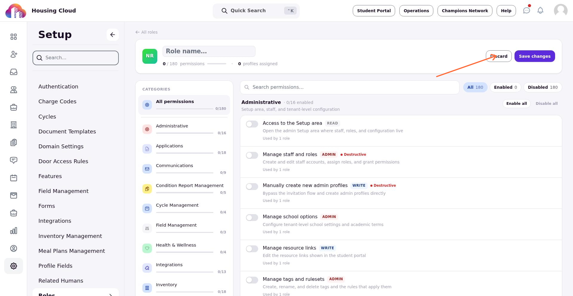Viewport: 573px width, 296px height.
Task: Click the Housing Cloud logo
Action: (16, 11)
